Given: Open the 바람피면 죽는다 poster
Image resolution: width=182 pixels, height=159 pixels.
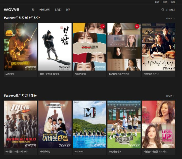Looking at the screenshot, I should click(x=159, y=47).
